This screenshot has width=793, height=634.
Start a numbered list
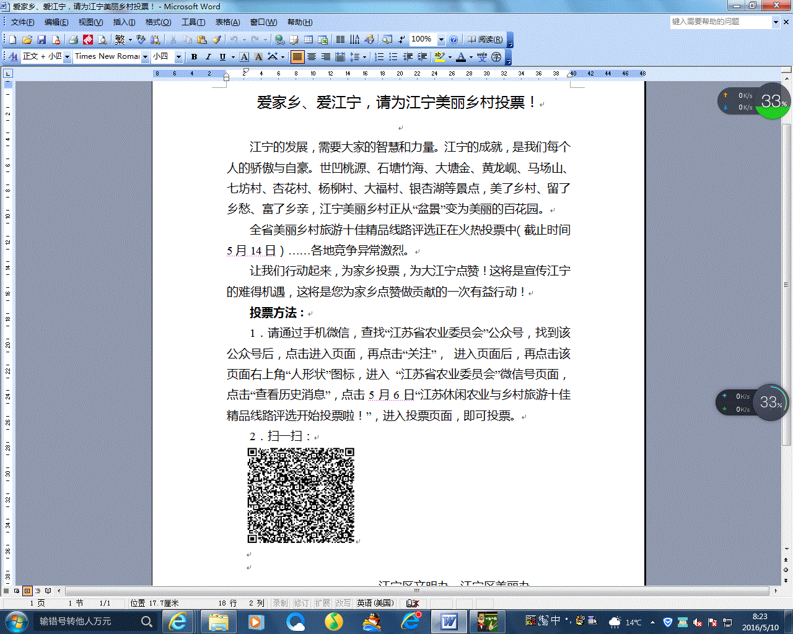point(379,56)
